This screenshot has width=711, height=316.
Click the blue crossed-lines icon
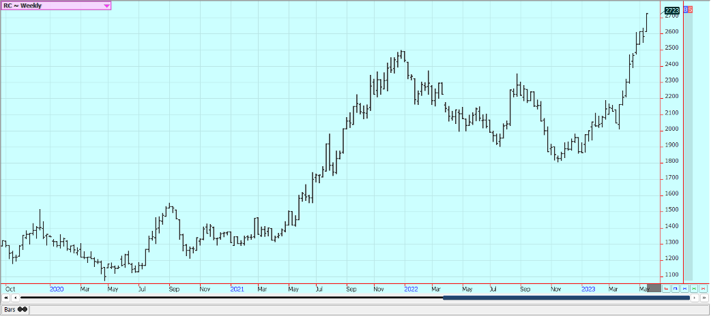click(x=684, y=288)
